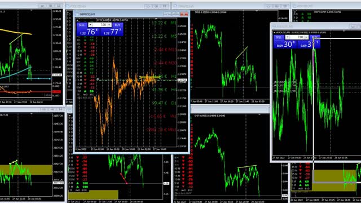This screenshot has width=361, height=203.
Task: Click the GBPUSD volume field showing 7.00
Action: point(100,25)
